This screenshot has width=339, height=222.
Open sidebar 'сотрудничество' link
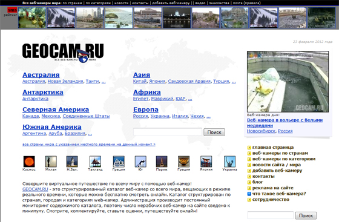[x=271, y=200]
